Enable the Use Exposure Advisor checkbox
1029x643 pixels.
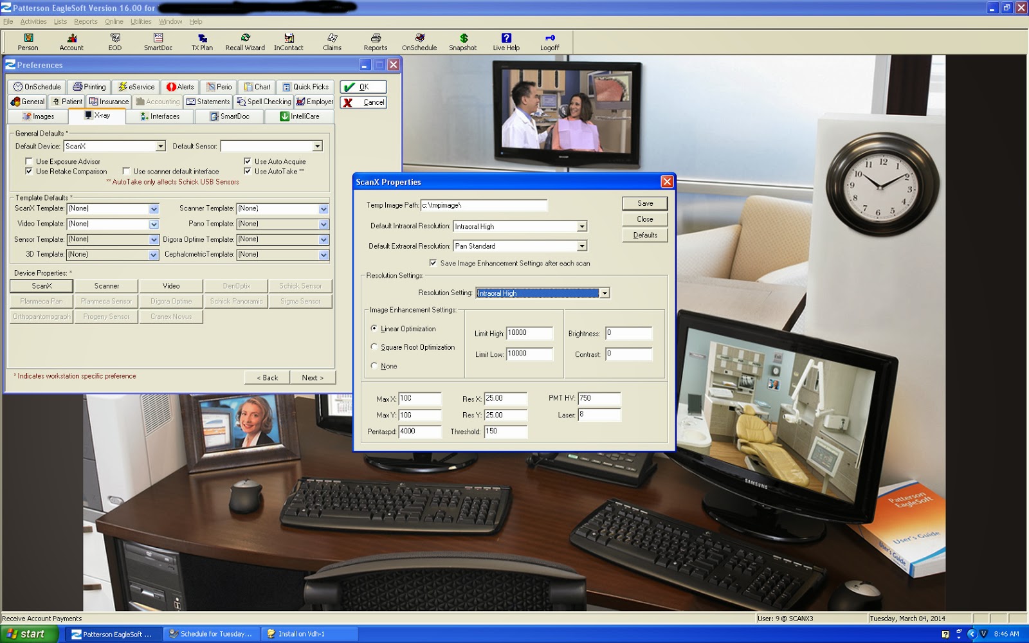tap(30, 161)
